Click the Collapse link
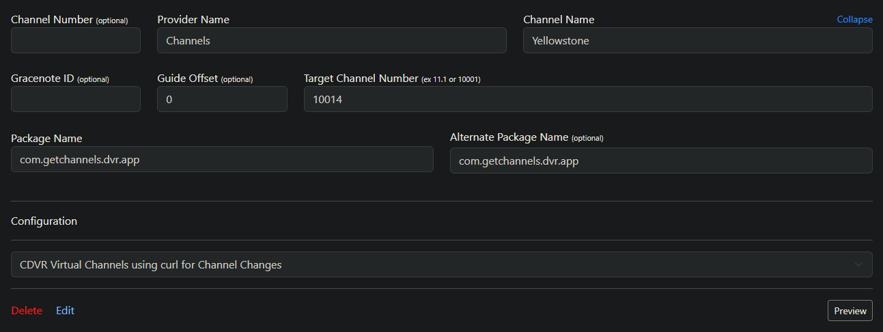Viewport: 883px width, 332px height. (854, 20)
